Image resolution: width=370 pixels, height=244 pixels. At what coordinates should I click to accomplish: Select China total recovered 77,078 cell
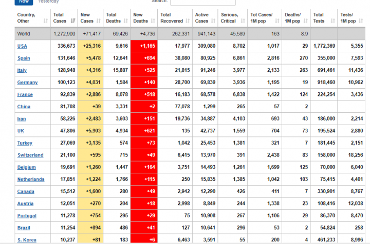175,107
